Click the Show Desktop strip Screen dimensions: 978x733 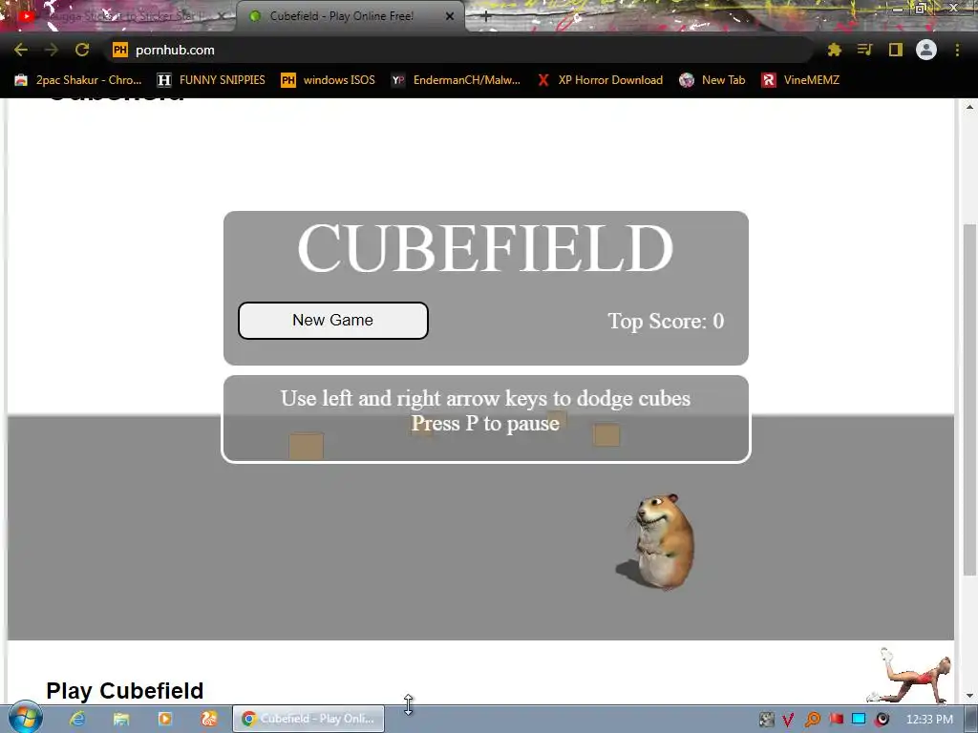(x=971, y=720)
